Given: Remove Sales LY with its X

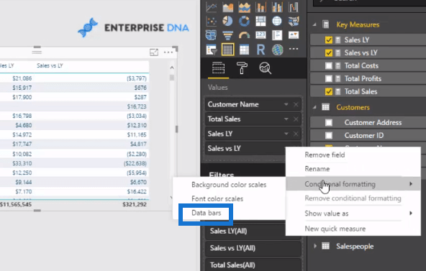Looking at the screenshot, I should pos(296,134).
